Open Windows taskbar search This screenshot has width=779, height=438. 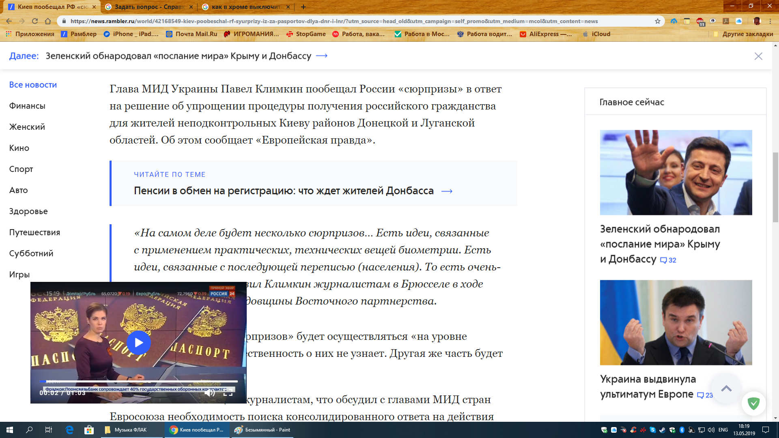point(29,430)
